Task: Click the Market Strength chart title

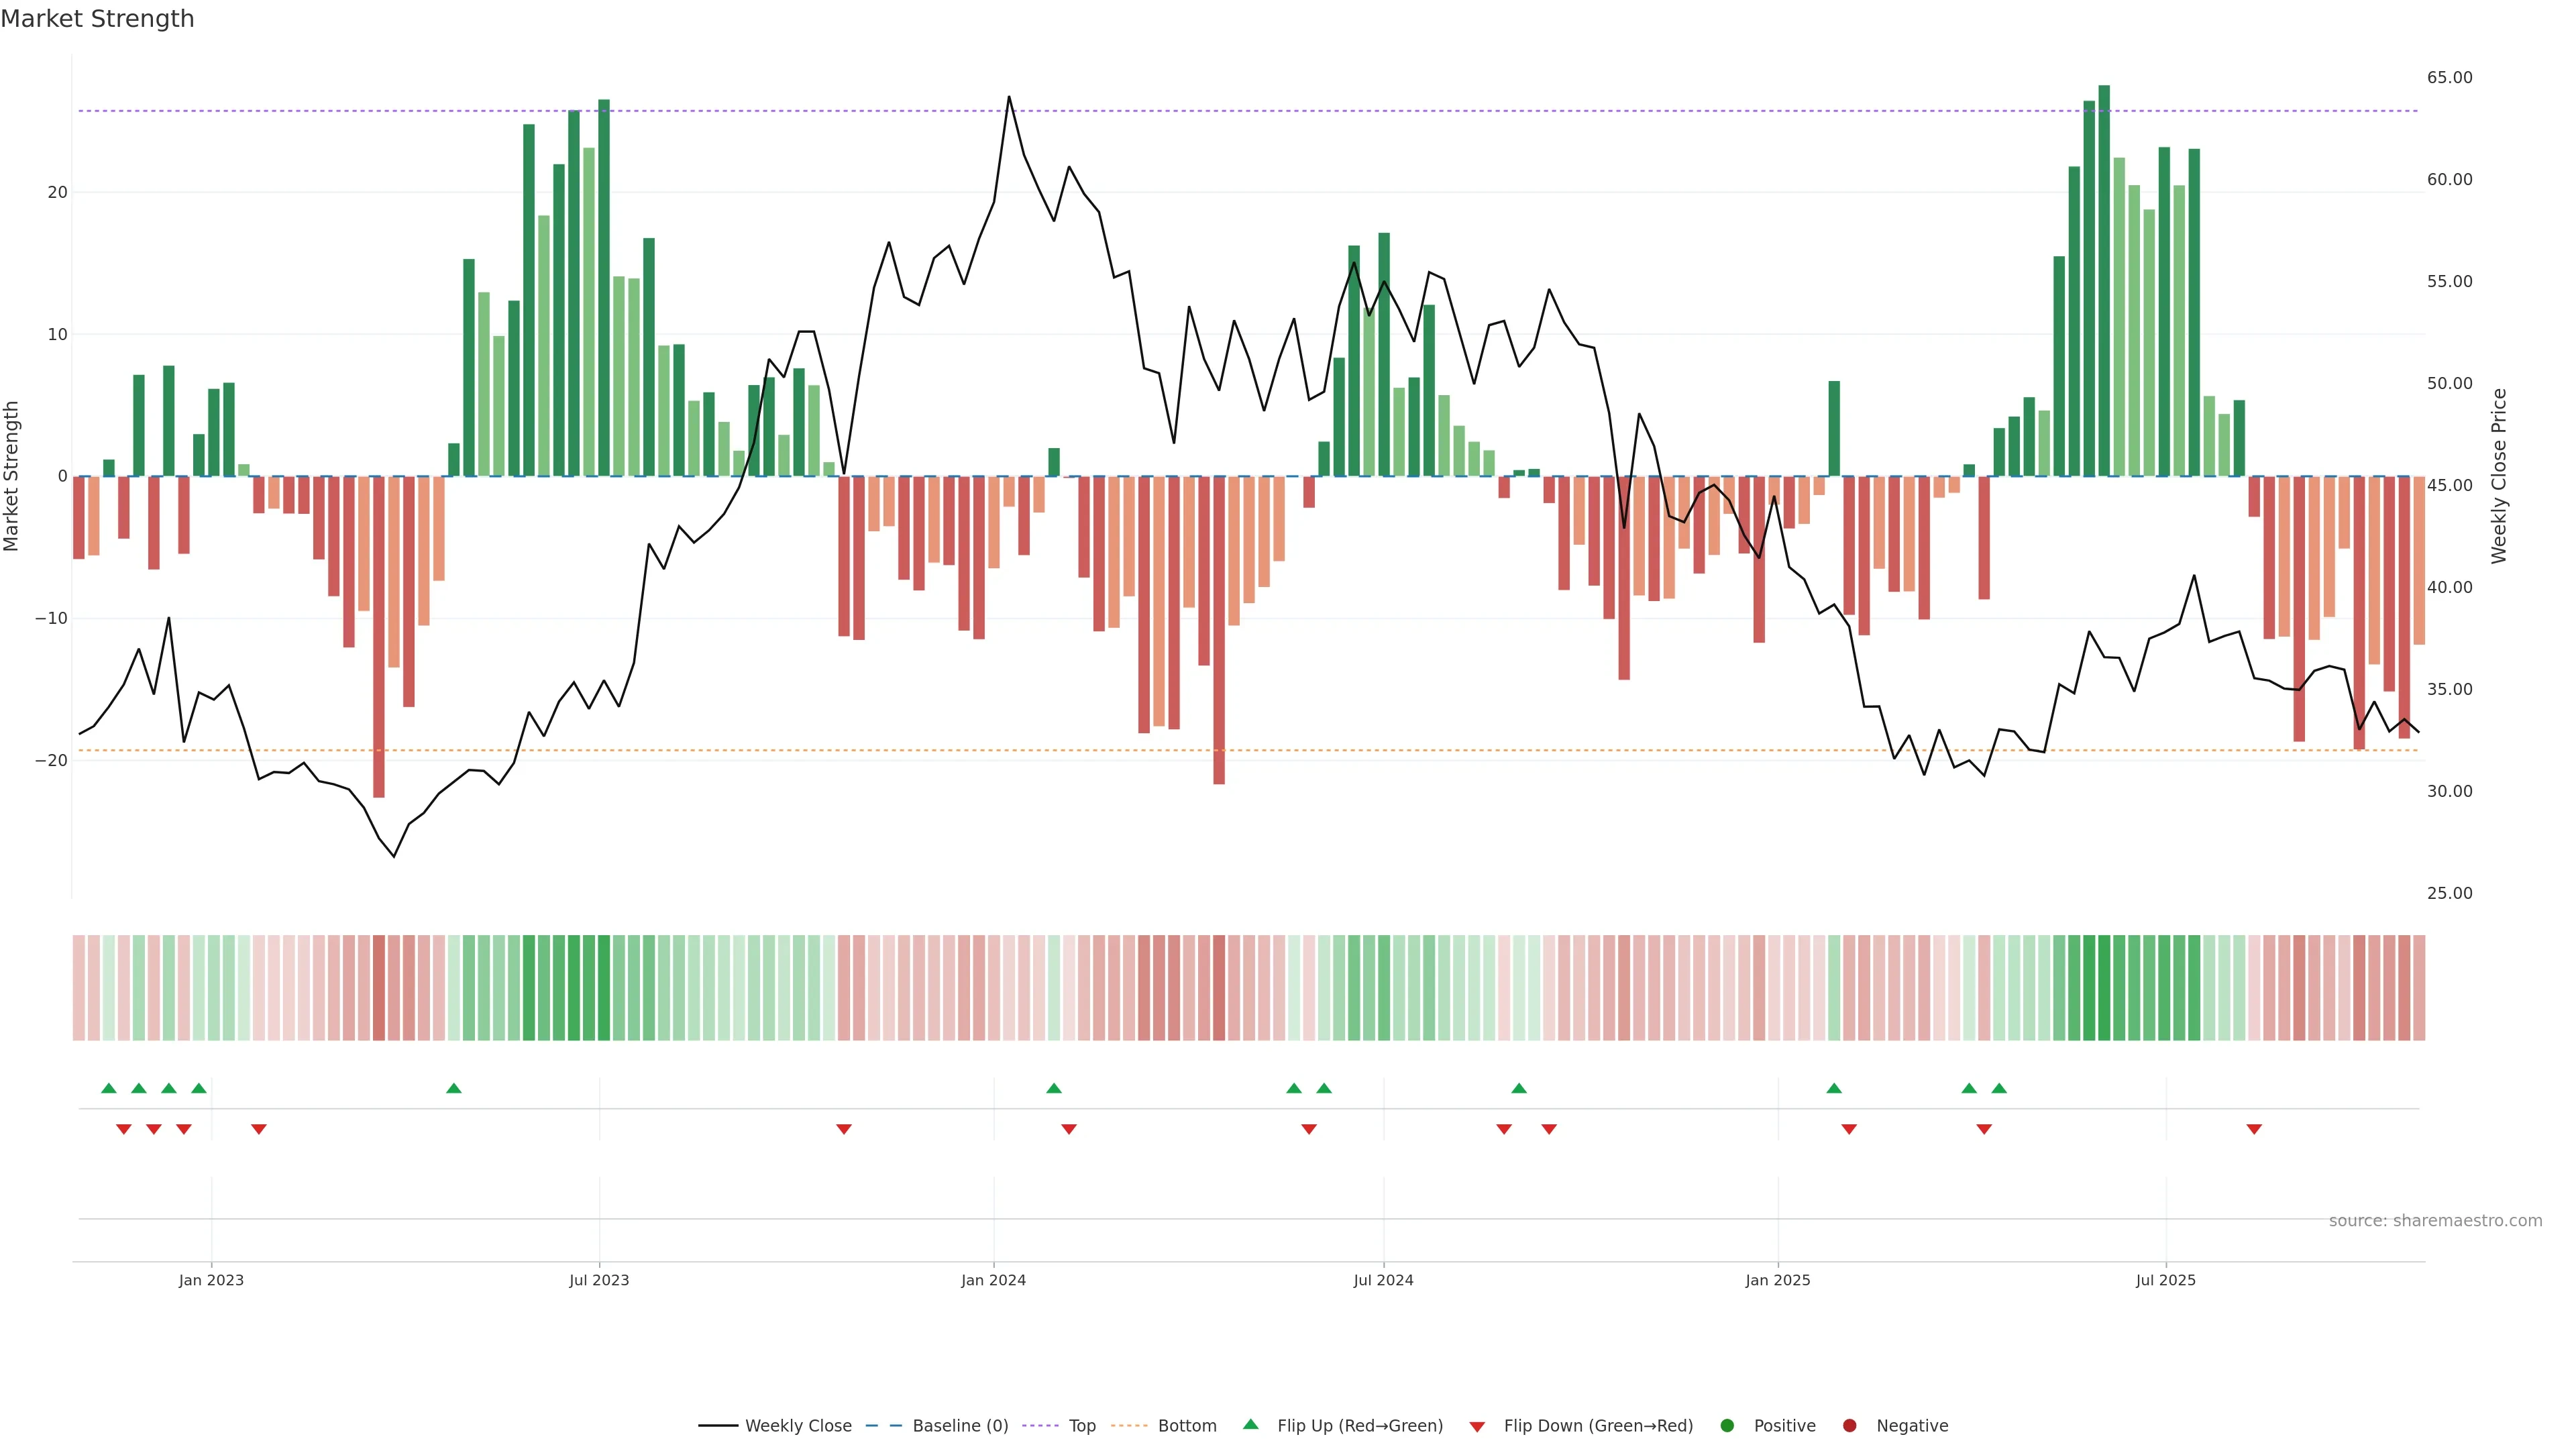Action: tap(97, 19)
